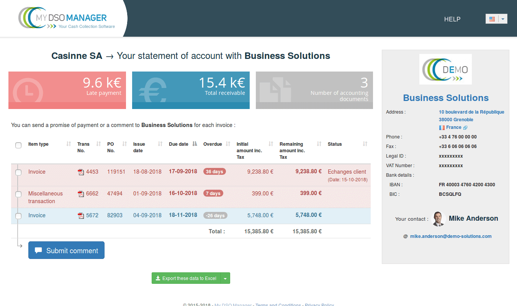Sort table by Due date column
Image resolution: width=517 pixels, height=306 pixels.
point(195,144)
